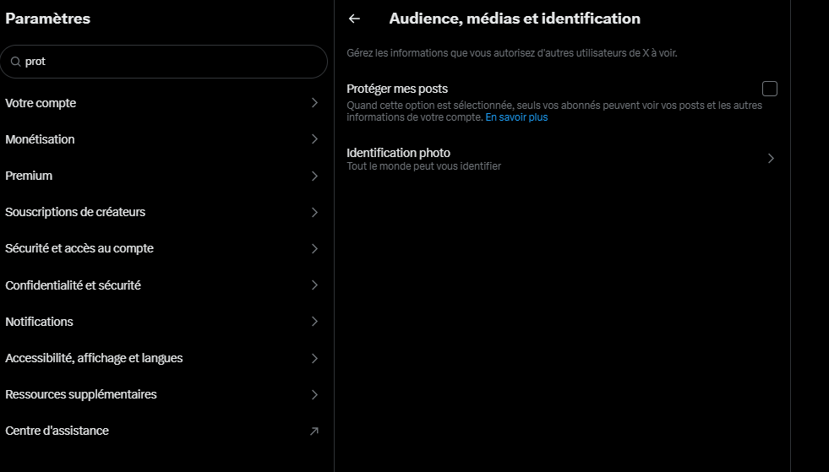Click the back arrow beside Audience, médias et identification
The width and height of the screenshot is (829, 472).
(x=354, y=19)
